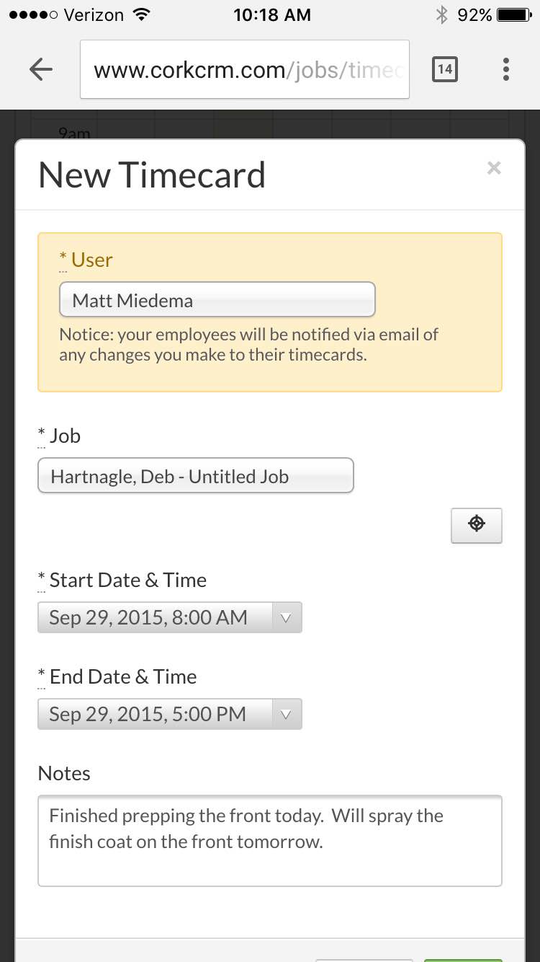
Task: Tap the Bluetooth status icon
Action: click(x=441, y=15)
